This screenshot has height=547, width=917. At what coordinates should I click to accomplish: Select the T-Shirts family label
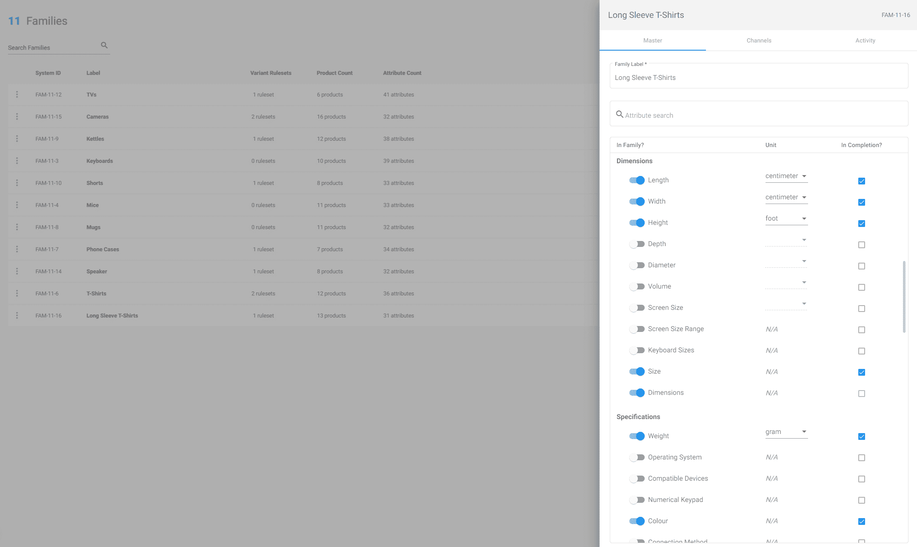click(x=97, y=294)
